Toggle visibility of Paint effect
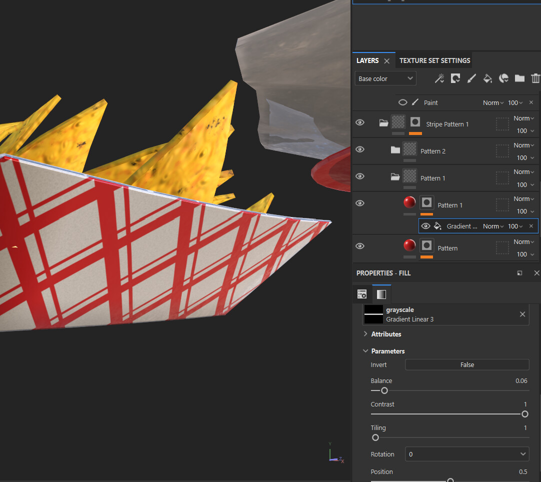Viewport: 541px width, 482px height. coord(402,102)
